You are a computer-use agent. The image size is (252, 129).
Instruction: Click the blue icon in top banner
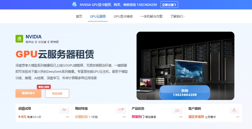(x=75, y=4)
